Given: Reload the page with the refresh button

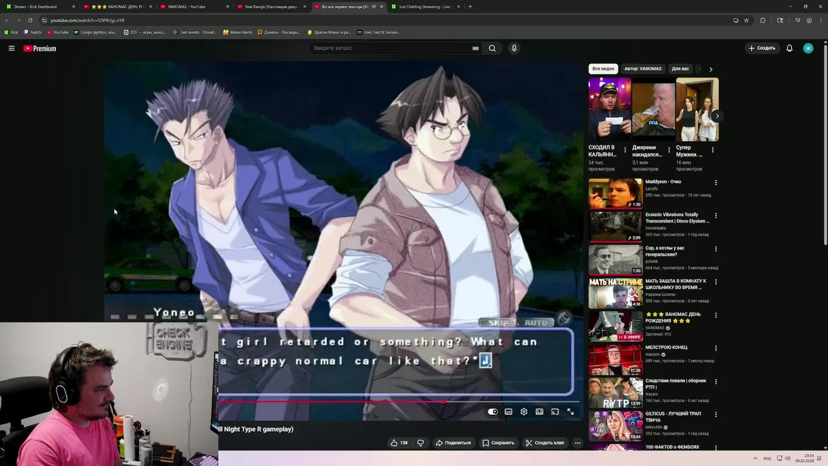Looking at the screenshot, I should (30, 20).
